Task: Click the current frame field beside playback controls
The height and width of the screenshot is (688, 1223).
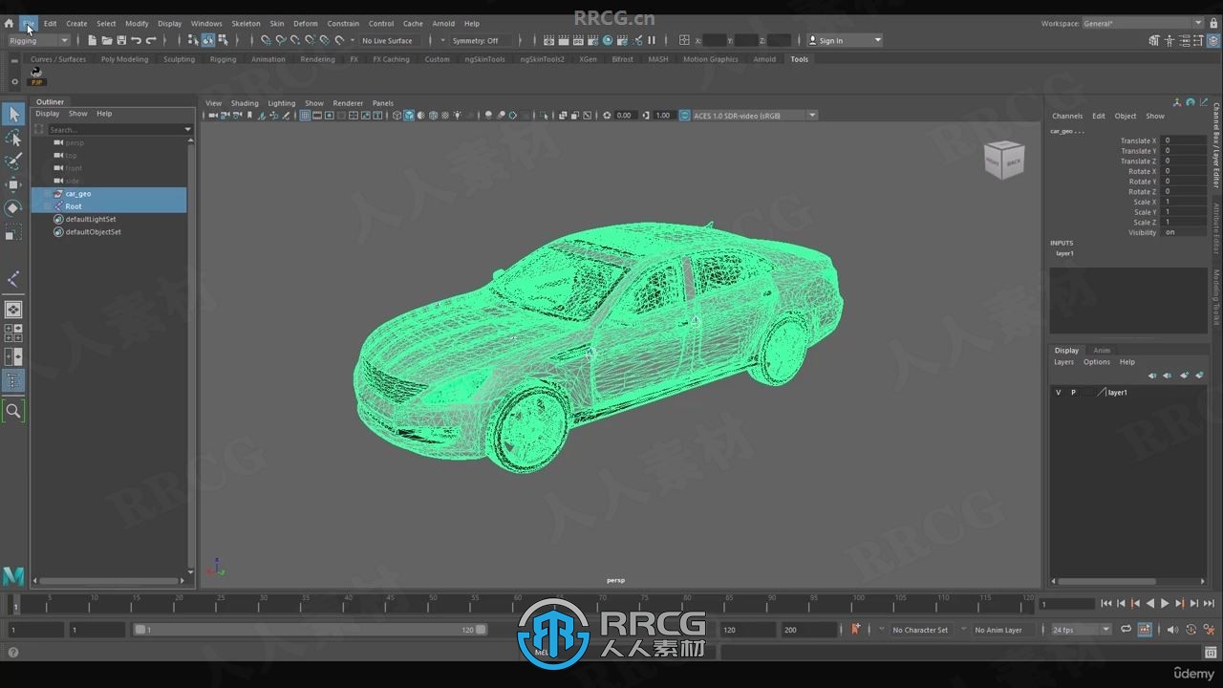Action: point(1066,604)
